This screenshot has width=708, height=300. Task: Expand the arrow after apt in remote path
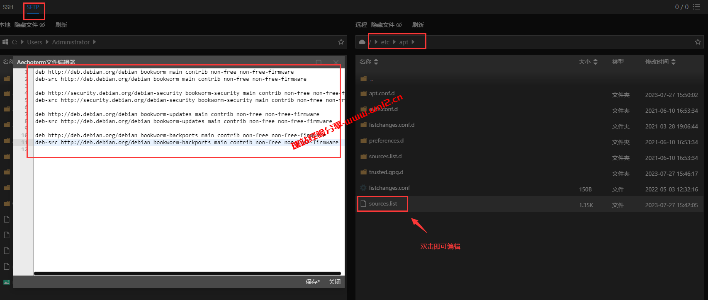(413, 42)
